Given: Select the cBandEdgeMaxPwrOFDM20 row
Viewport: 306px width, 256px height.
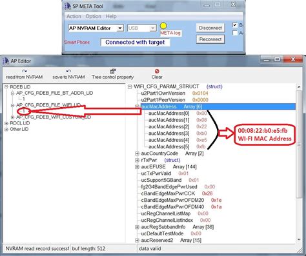Looking at the screenshot, I should (181, 200).
